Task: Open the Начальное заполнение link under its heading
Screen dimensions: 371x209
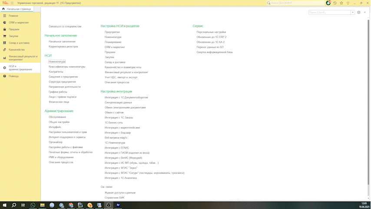Action: click(x=62, y=41)
